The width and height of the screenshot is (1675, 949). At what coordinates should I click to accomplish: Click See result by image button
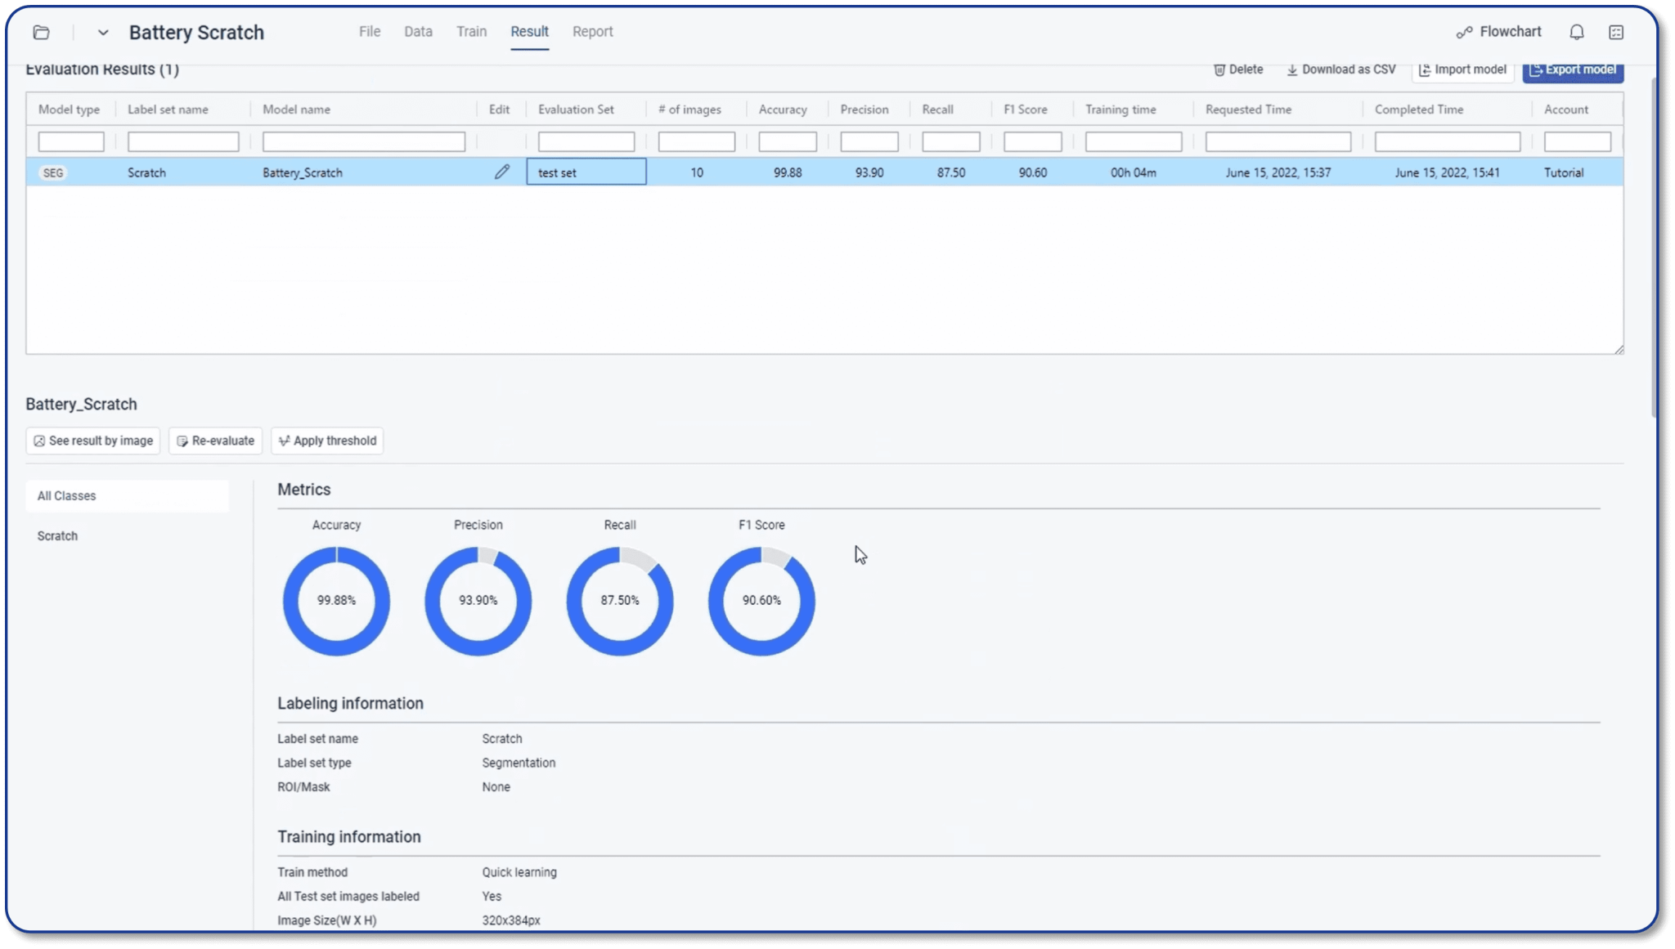93,441
